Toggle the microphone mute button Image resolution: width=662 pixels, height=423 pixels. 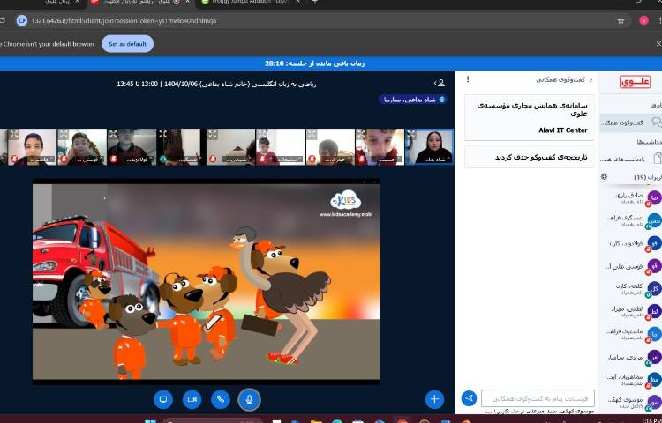[x=249, y=399]
